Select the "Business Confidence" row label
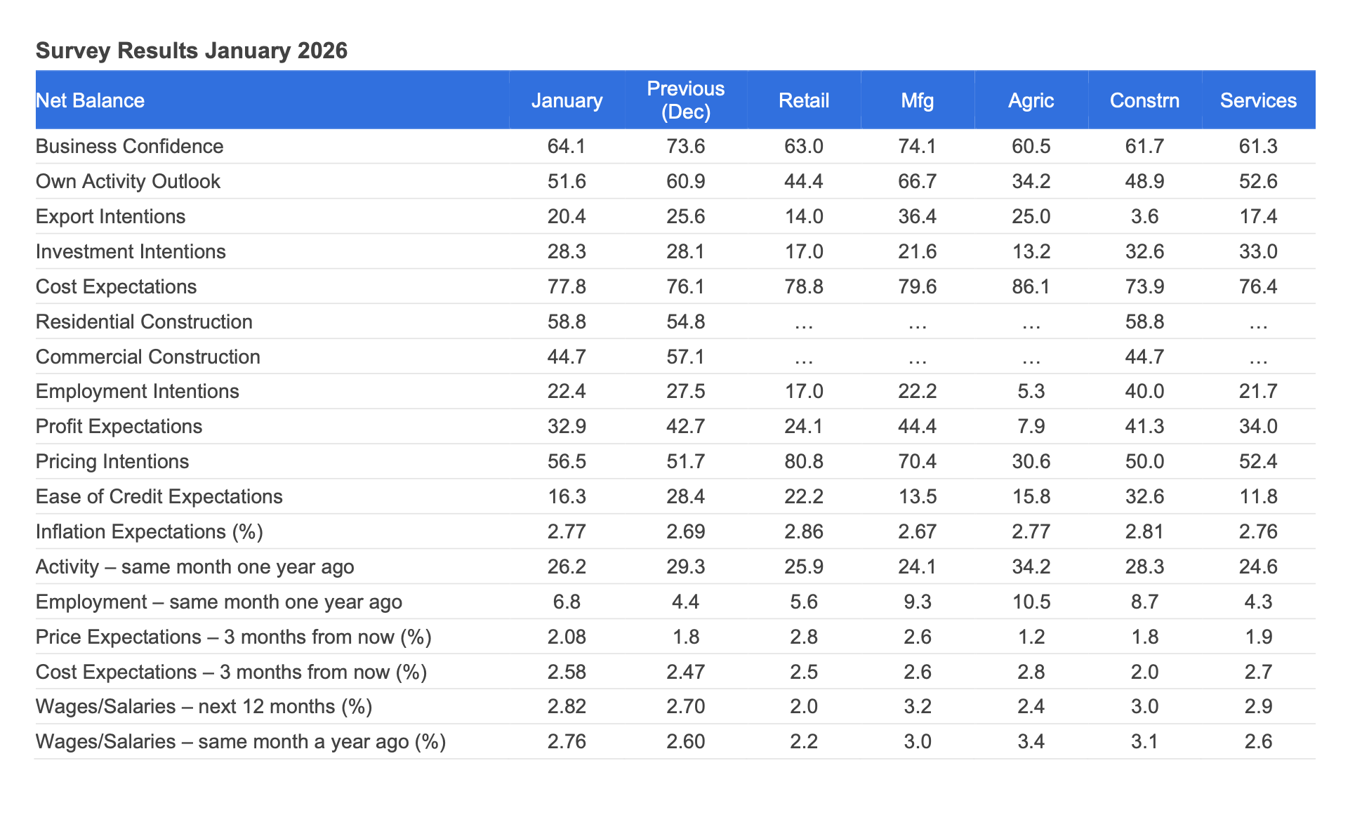 point(129,146)
